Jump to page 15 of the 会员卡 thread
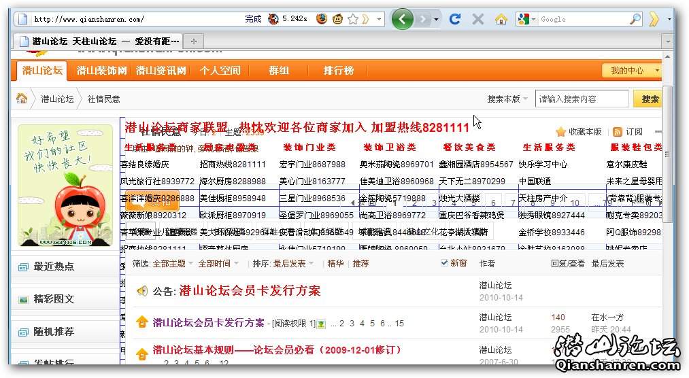This screenshot has width=689, height=378. coord(399,324)
